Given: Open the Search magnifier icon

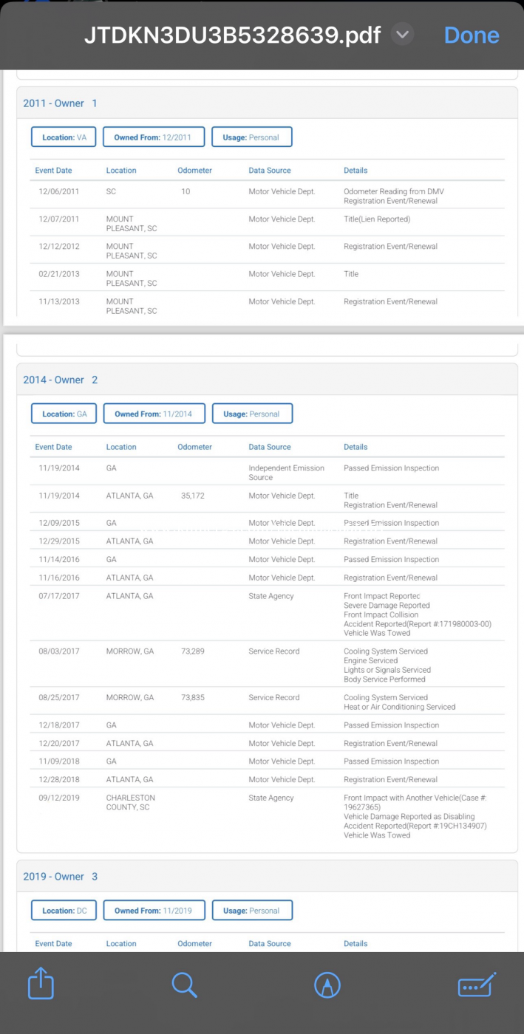Looking at the screenshot, I should [x=184, y=985].
